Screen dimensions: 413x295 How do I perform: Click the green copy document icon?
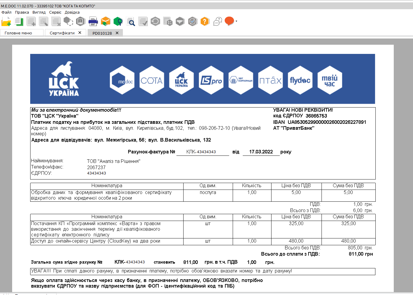(19, 22)
